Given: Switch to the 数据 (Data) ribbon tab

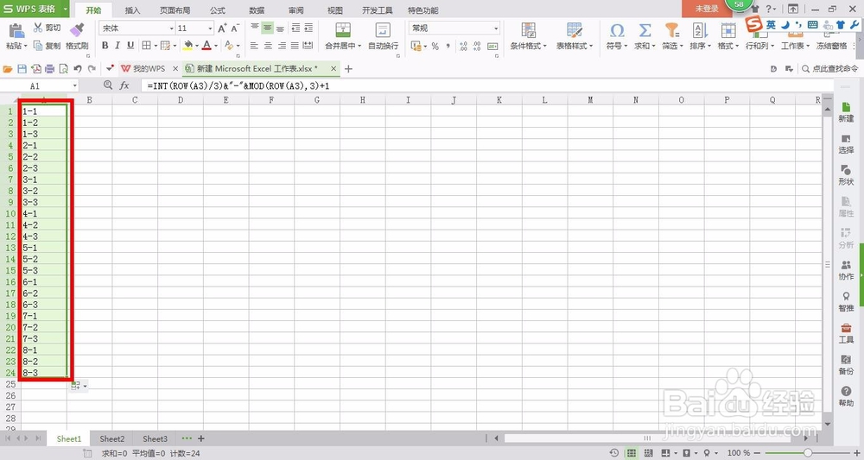Looking at the screenshot, I should pyautogui.click(x=257, y=10).
